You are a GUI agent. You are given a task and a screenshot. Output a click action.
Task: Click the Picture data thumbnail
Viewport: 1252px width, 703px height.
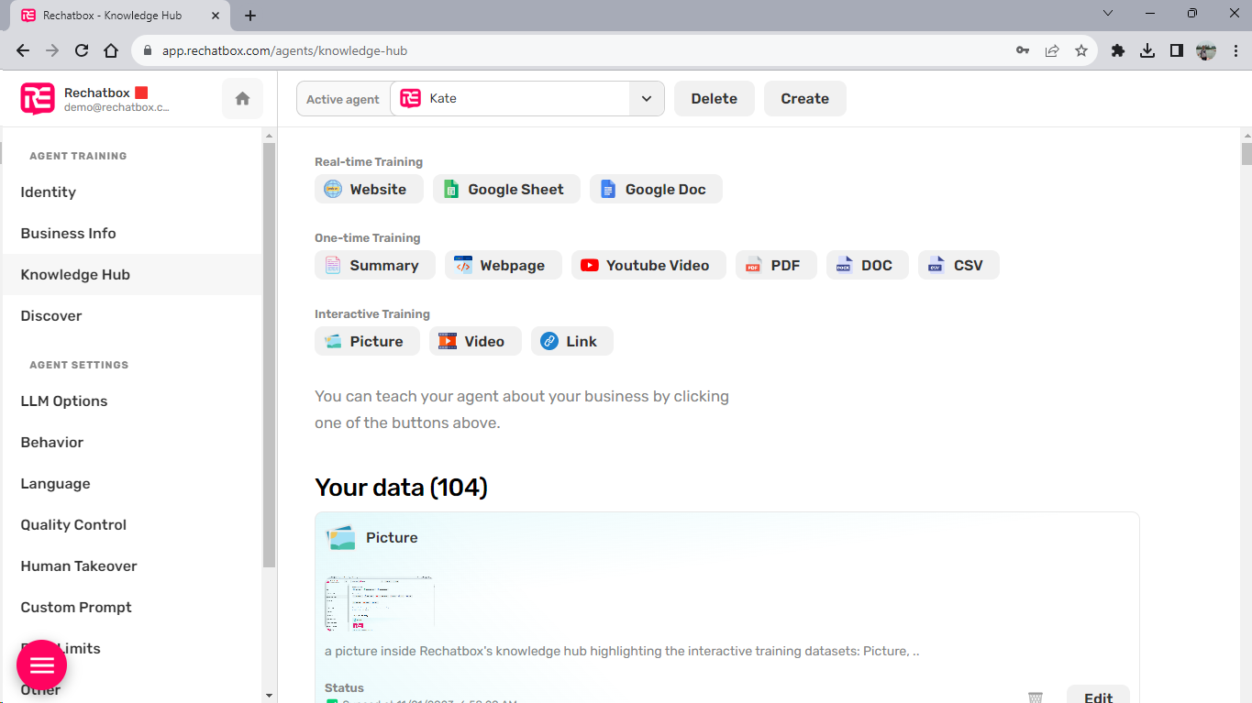379,604
